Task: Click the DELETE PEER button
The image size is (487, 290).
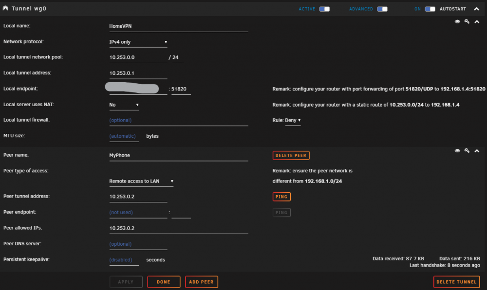Action: coord(291,155)
